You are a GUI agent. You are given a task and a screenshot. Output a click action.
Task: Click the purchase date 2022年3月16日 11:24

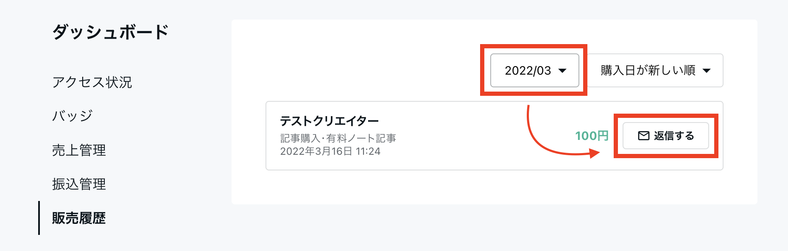[330, 151]
